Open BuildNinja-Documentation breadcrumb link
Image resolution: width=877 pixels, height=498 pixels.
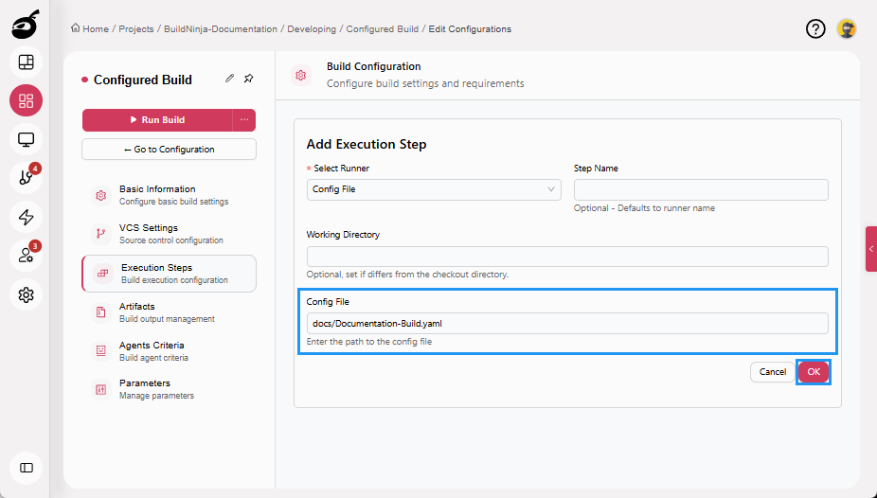(x=221, y=29)
